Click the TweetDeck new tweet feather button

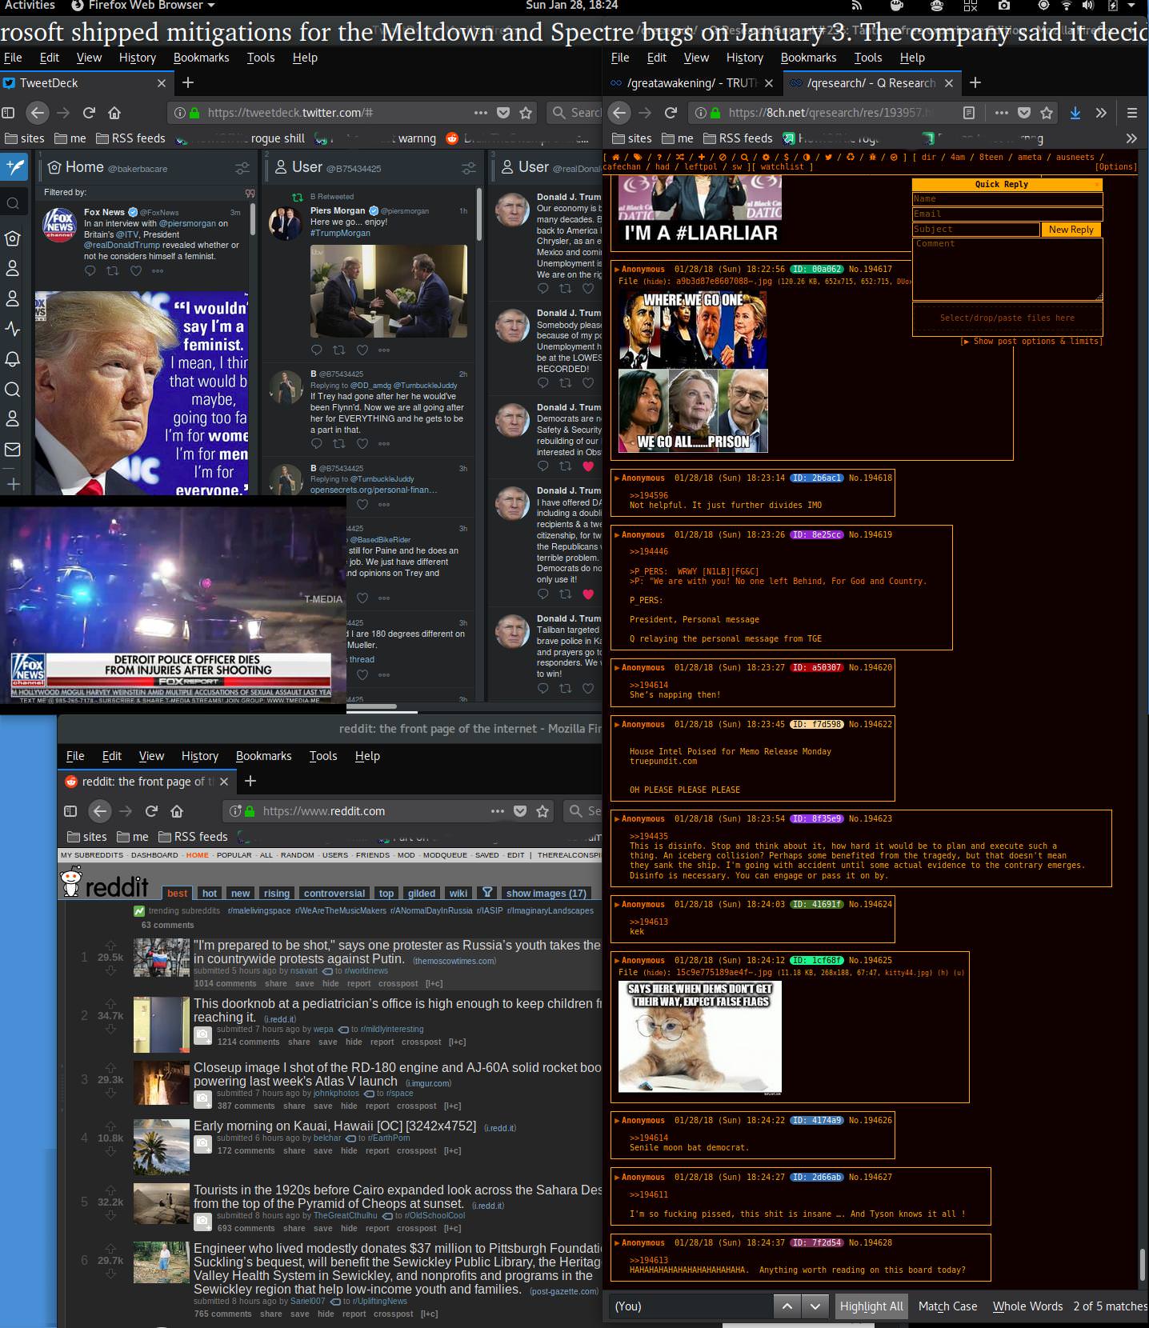click(15, 166)
